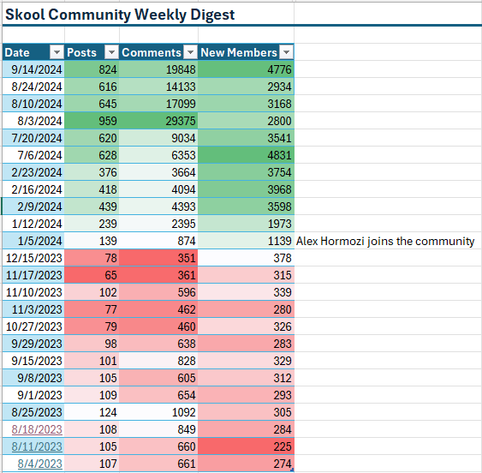Screen dimensions: 482x473
Task: Select the date cell 1/12/2024
Action: [33, 224]
